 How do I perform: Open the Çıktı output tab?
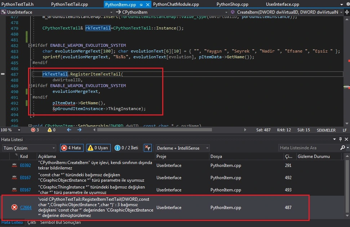click(32, 222)
